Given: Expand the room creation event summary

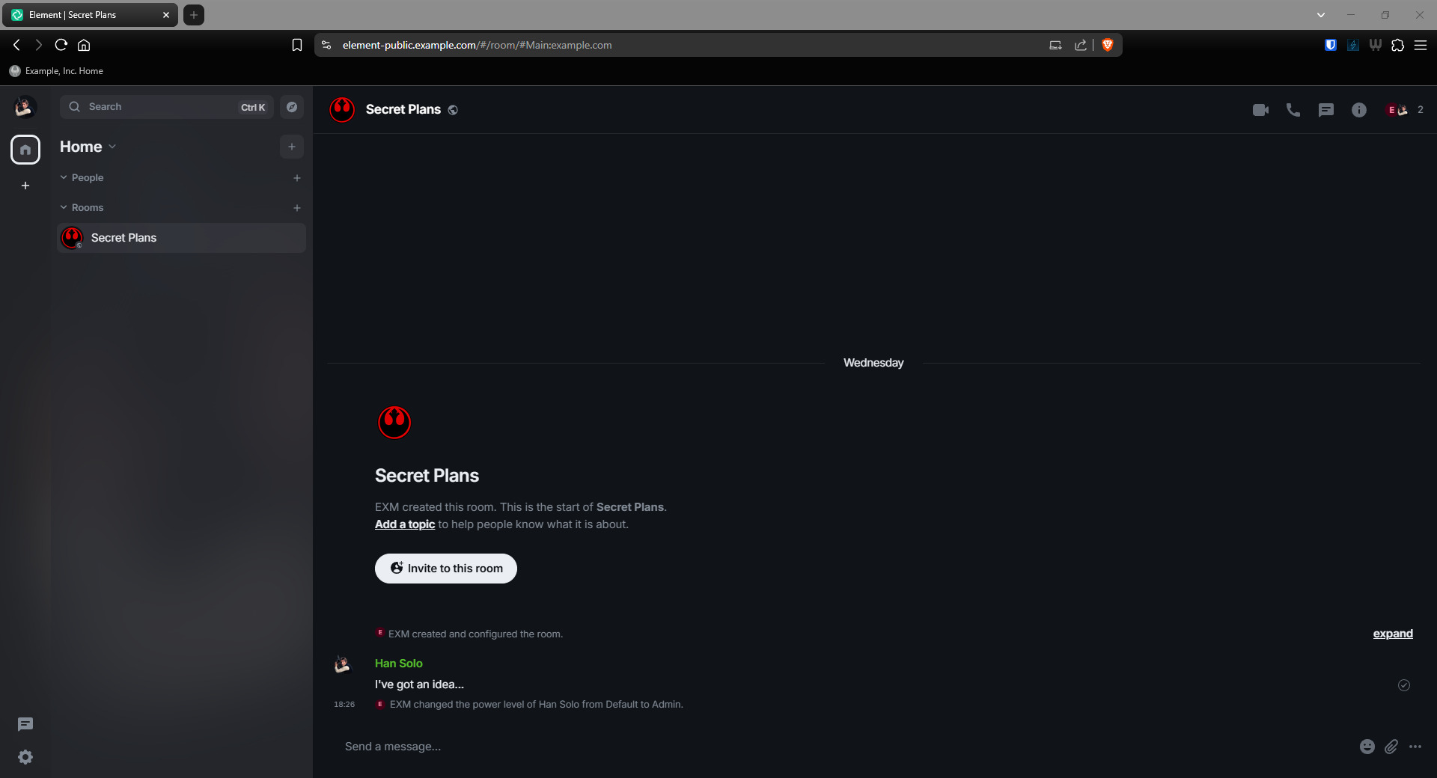Looking at the screenshot, I should click(x=1392, y=634).
